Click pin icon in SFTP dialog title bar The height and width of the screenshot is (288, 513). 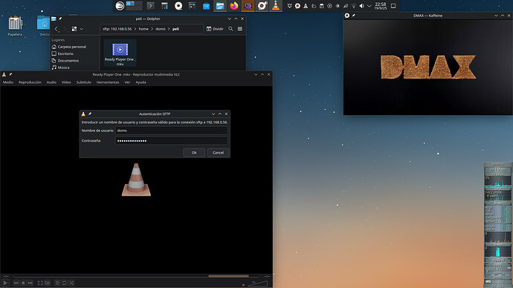tap(90, 114)
